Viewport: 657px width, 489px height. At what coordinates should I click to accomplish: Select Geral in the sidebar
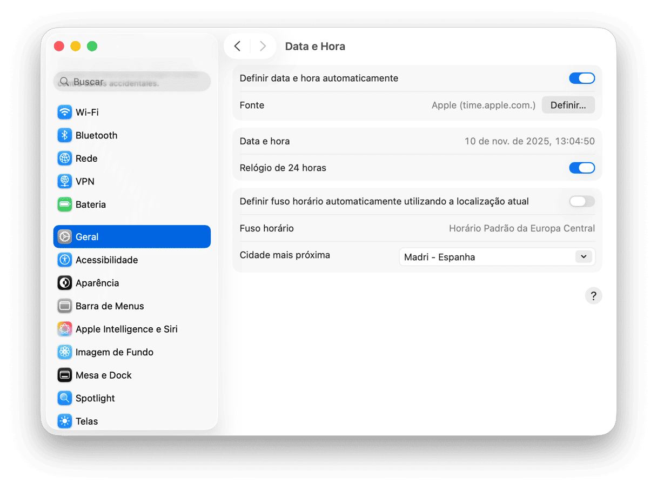click(x=132, y=237)
